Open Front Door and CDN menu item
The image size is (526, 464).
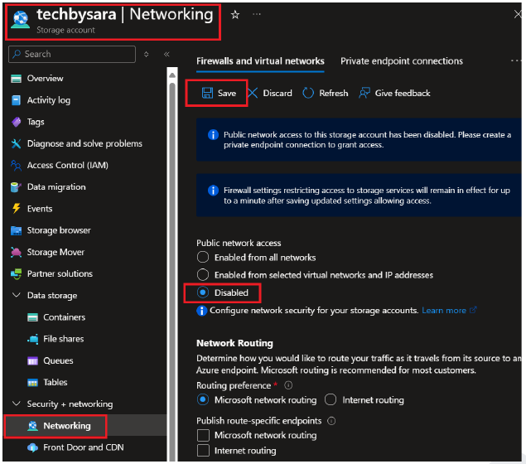coord(85,447)
